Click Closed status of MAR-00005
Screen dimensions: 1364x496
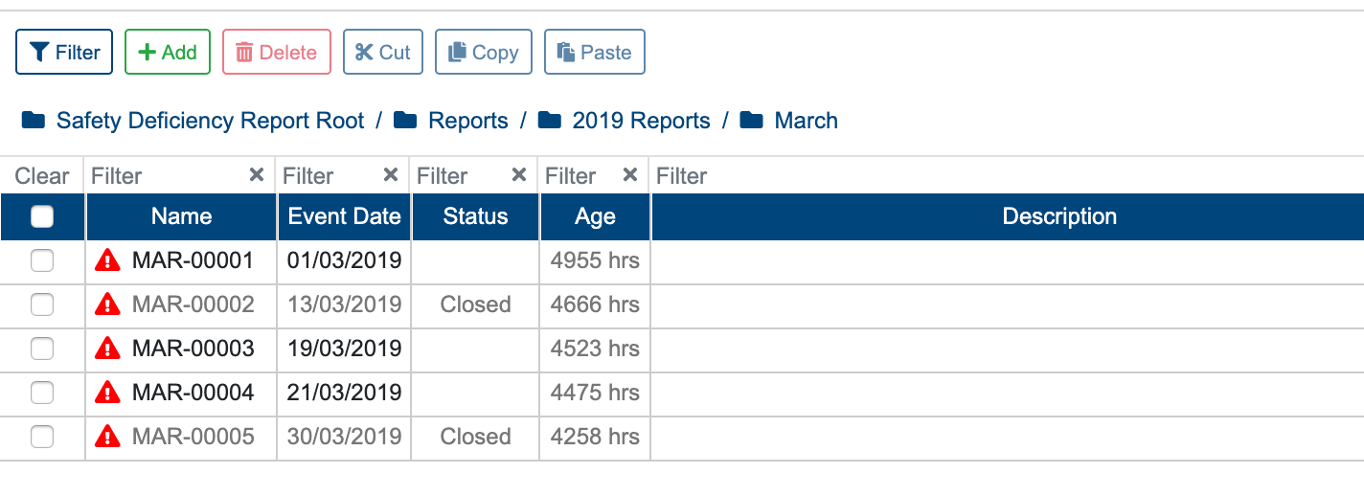[475, 437]
